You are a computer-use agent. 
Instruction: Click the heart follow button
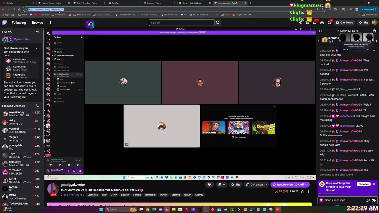(209, 185)
